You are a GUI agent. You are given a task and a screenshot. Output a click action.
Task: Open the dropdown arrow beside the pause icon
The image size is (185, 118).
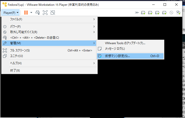tap(31, 13)
